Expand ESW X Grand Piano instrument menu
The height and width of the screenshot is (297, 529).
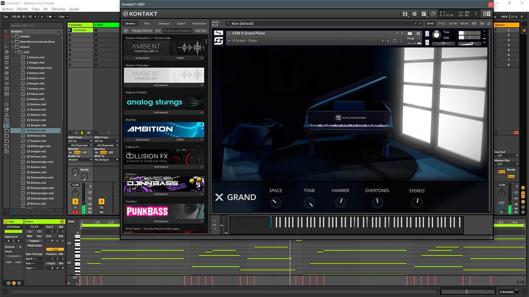tap(229, 33)
